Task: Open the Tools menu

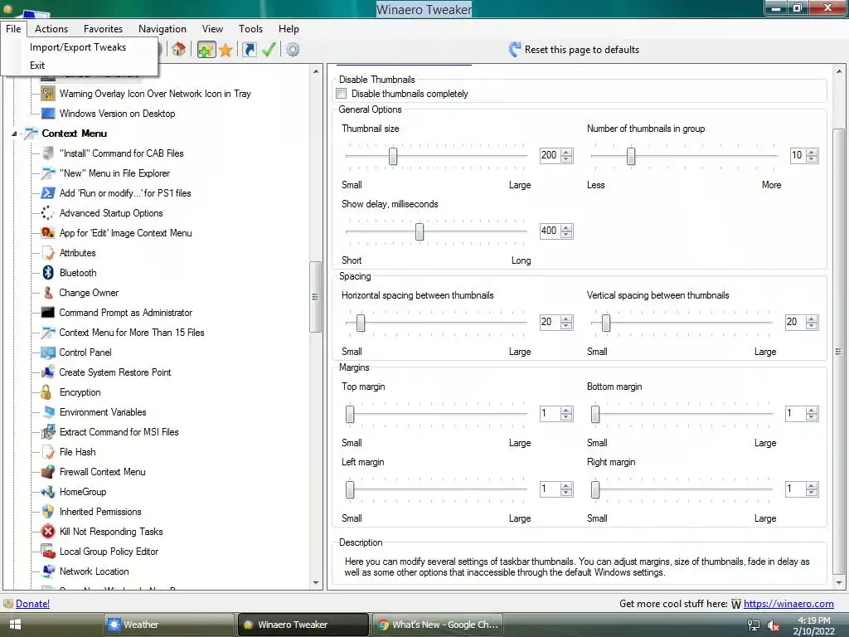Action: (250, 29)
